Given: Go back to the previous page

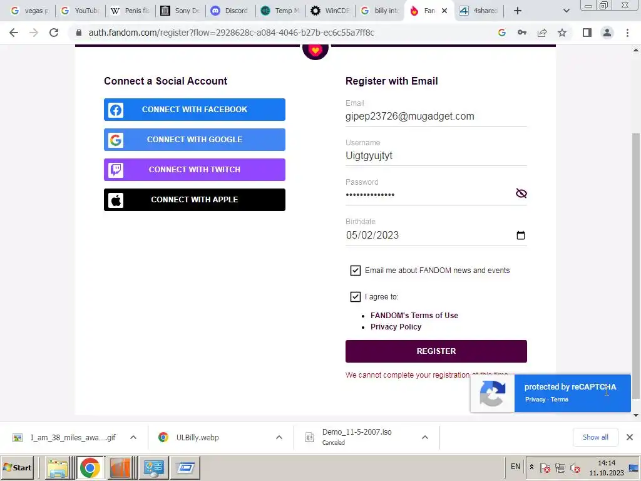Looking at the screenshot, I should 14,33.
